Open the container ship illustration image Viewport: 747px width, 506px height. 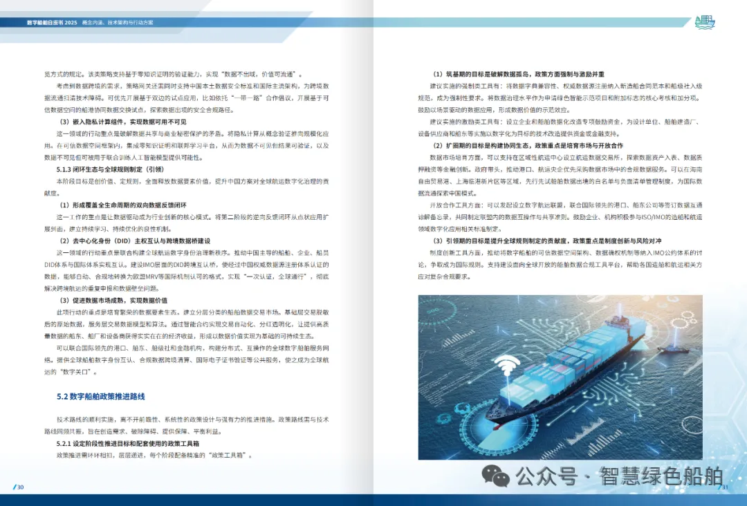(560, 377)
